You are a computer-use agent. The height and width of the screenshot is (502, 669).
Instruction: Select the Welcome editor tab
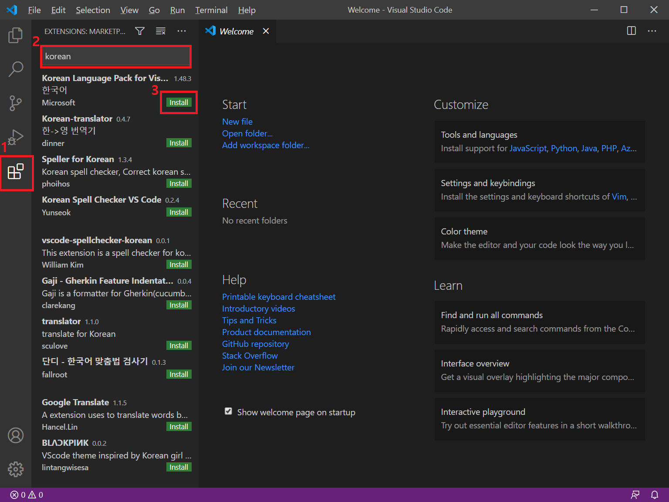(237, 31)
